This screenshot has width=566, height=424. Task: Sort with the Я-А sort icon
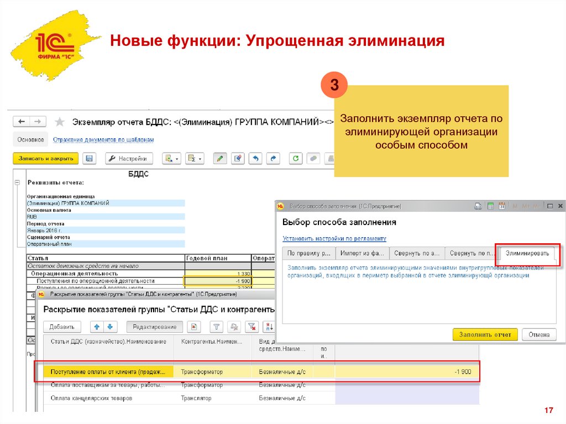[x=269, y=327]
